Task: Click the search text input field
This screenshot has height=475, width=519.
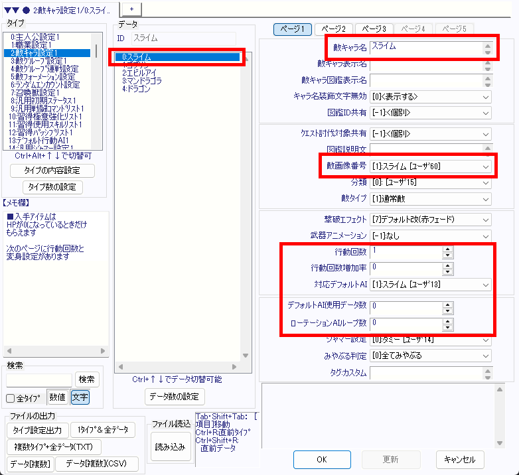Action: pos(39,379)
